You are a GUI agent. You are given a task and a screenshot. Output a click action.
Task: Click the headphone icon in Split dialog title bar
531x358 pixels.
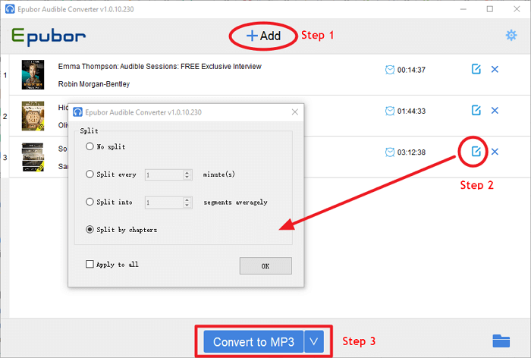(x=77, y=112)
